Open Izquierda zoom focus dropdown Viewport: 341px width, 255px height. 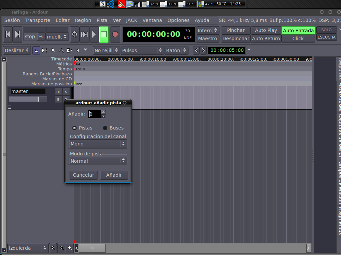[28, 248]
